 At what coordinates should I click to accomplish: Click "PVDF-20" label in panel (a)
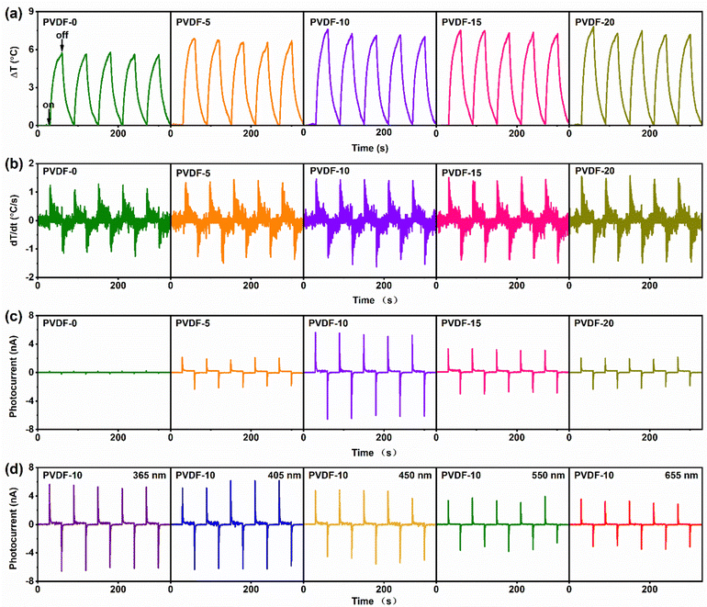click(595, 22)
